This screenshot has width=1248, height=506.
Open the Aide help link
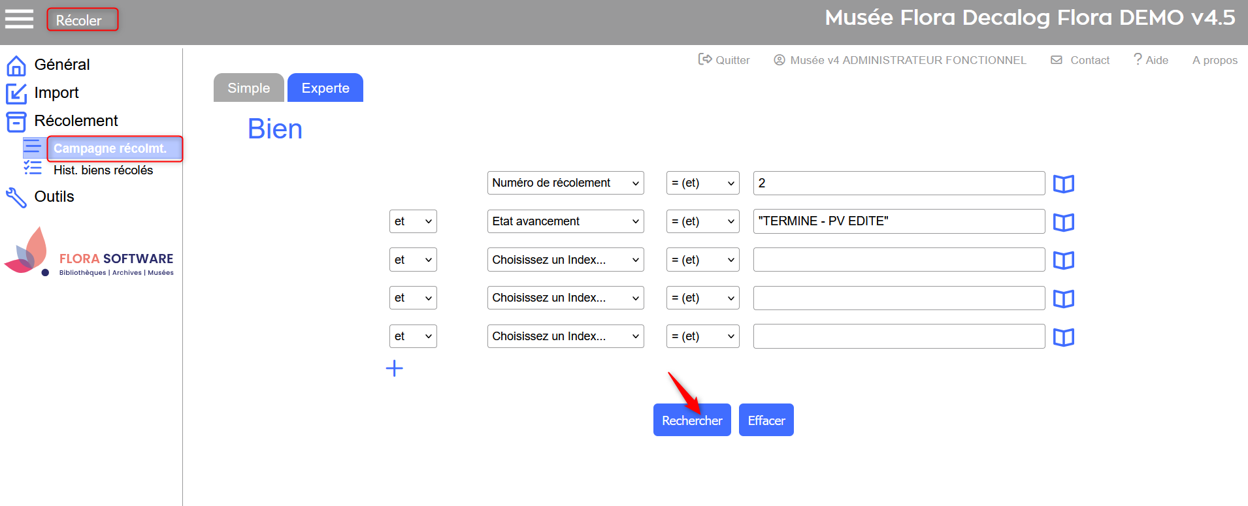tap(1151, 60)
